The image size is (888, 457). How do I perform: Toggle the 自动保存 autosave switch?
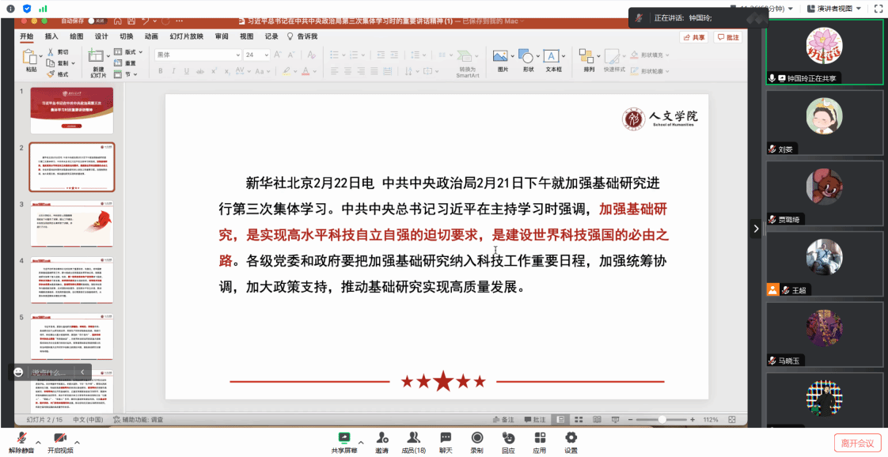click(98, 21)
